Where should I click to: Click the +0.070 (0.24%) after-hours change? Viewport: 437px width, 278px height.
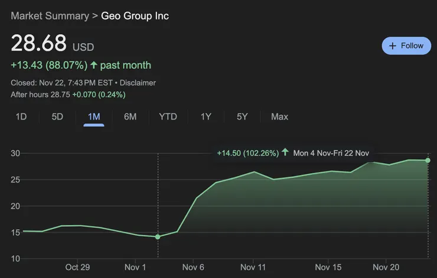99,95
